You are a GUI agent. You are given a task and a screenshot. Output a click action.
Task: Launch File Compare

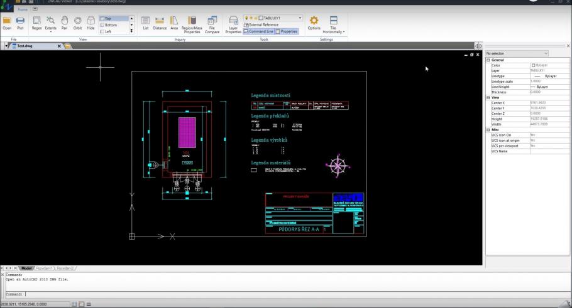tap(212, 24)
